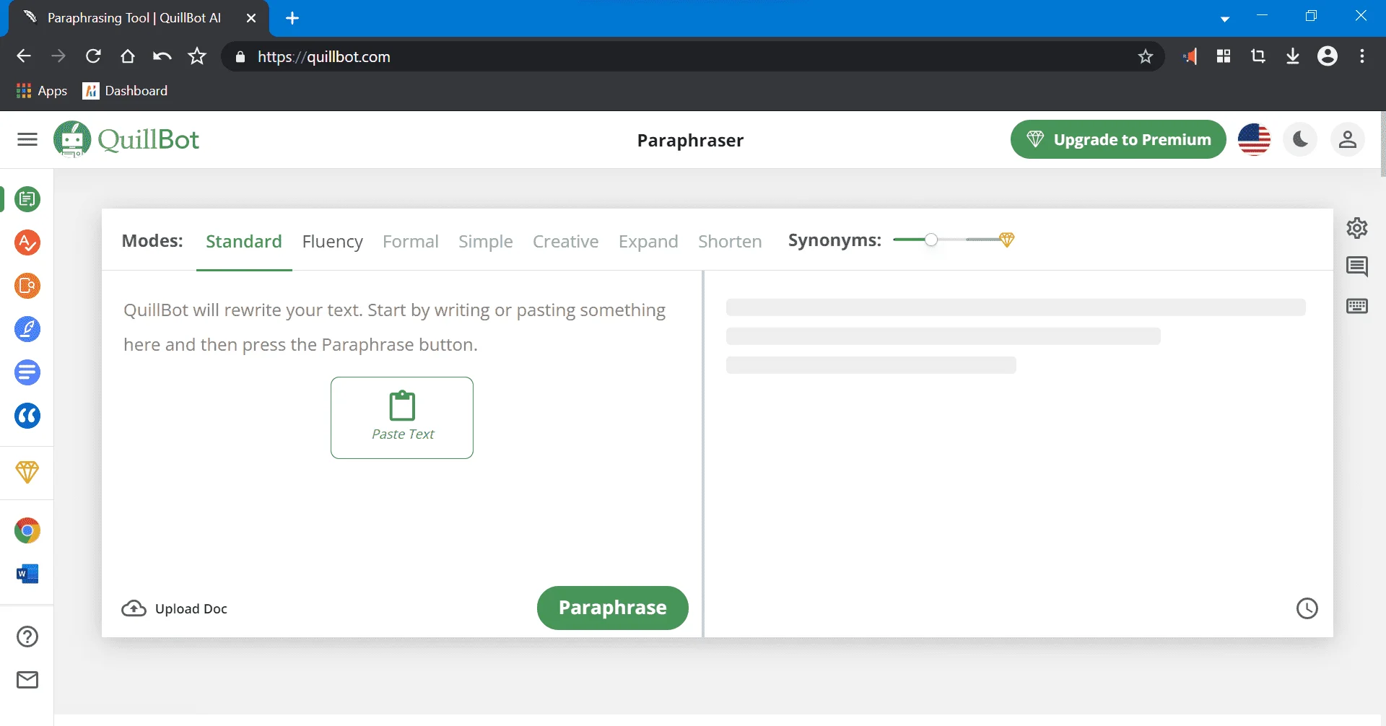This screenshot has width=1386, height=726.
Task: Open the Dashboard bookmark
Action: pos(126,91)
